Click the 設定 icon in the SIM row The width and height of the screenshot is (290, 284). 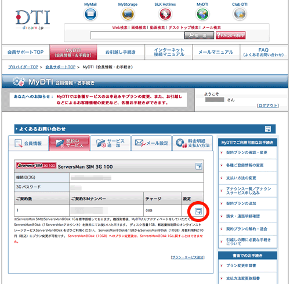[x=198, y=211]
